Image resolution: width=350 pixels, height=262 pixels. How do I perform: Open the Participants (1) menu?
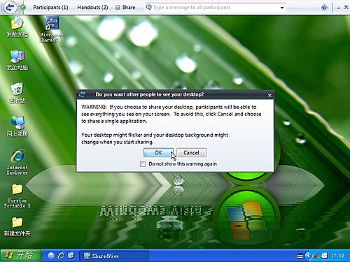50,8
